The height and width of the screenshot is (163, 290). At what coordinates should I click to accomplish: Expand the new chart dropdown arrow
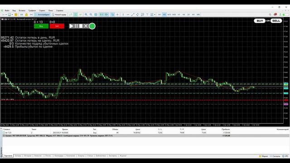click(x=6, y=14)
